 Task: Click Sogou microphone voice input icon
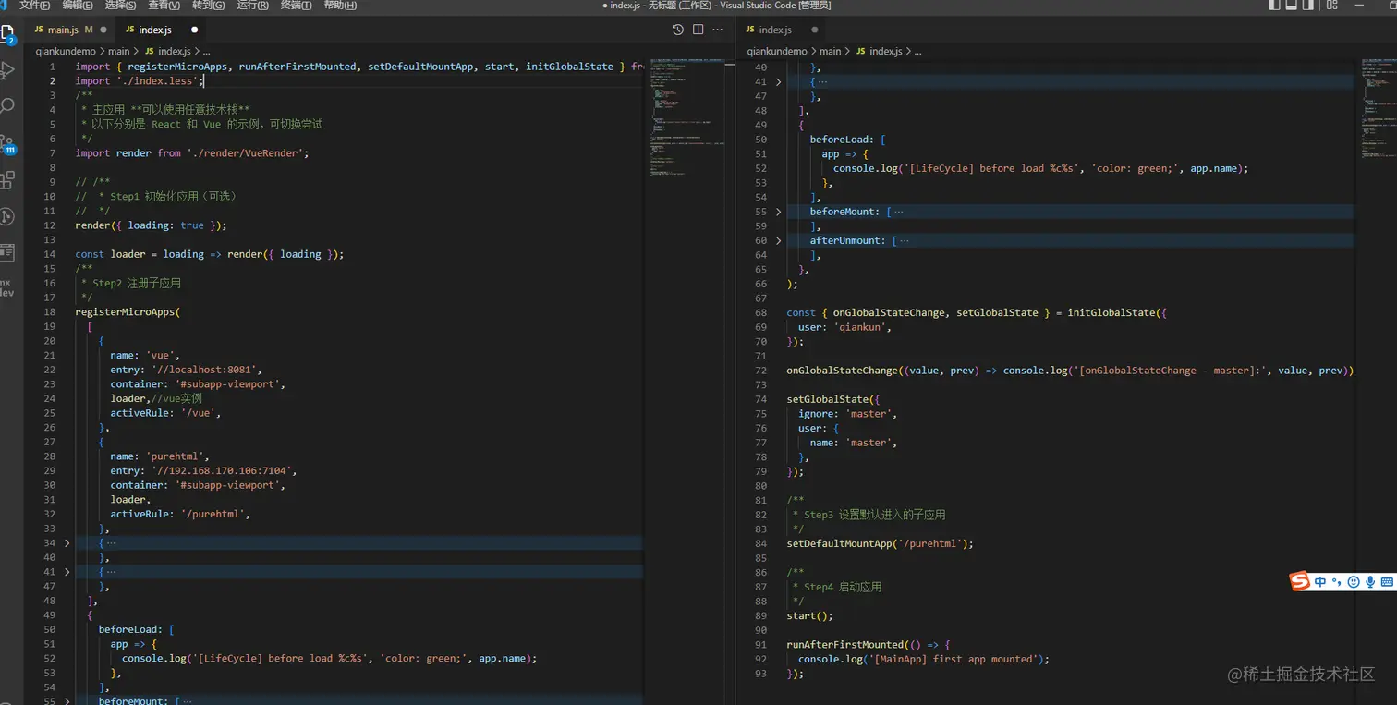(x=1370, y=582)
